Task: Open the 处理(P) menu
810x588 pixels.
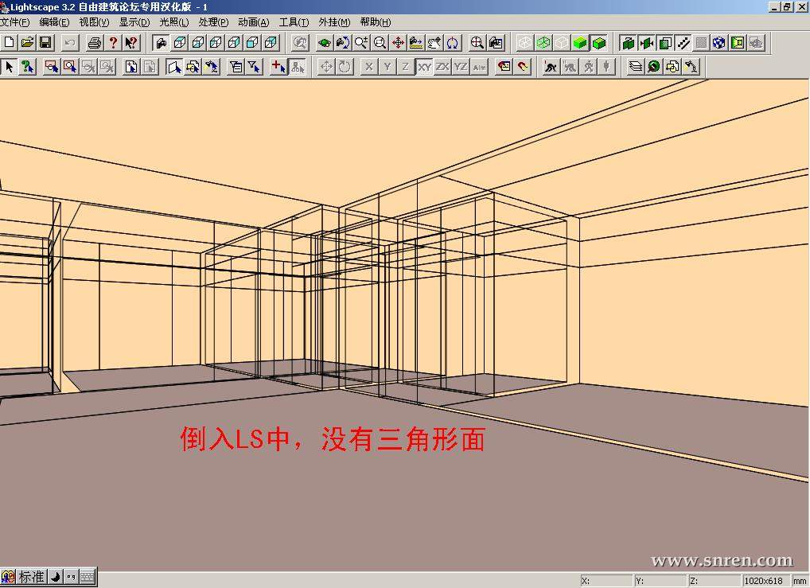Action: (x=213, y=22)
